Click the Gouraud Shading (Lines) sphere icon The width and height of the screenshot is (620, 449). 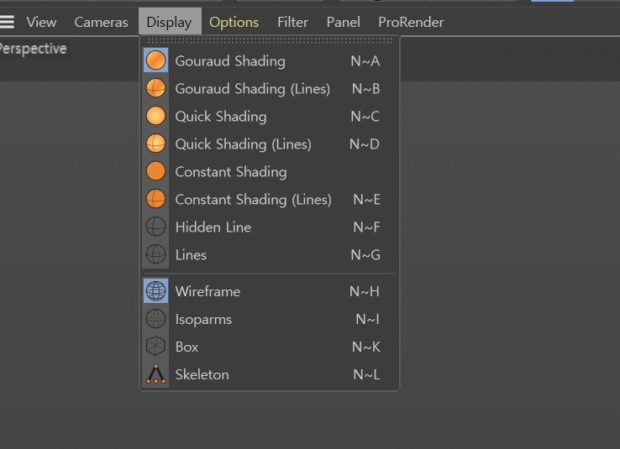[x=155, y=88]
